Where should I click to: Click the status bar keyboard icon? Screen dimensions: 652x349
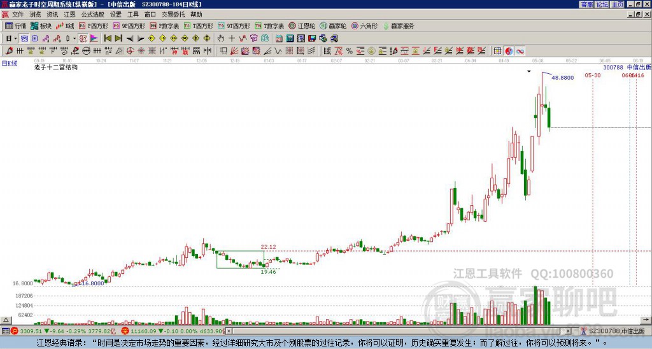click(x=5, y=331)
